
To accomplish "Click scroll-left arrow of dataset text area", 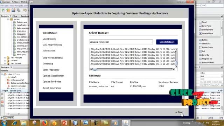I will [x=91, y=69].
